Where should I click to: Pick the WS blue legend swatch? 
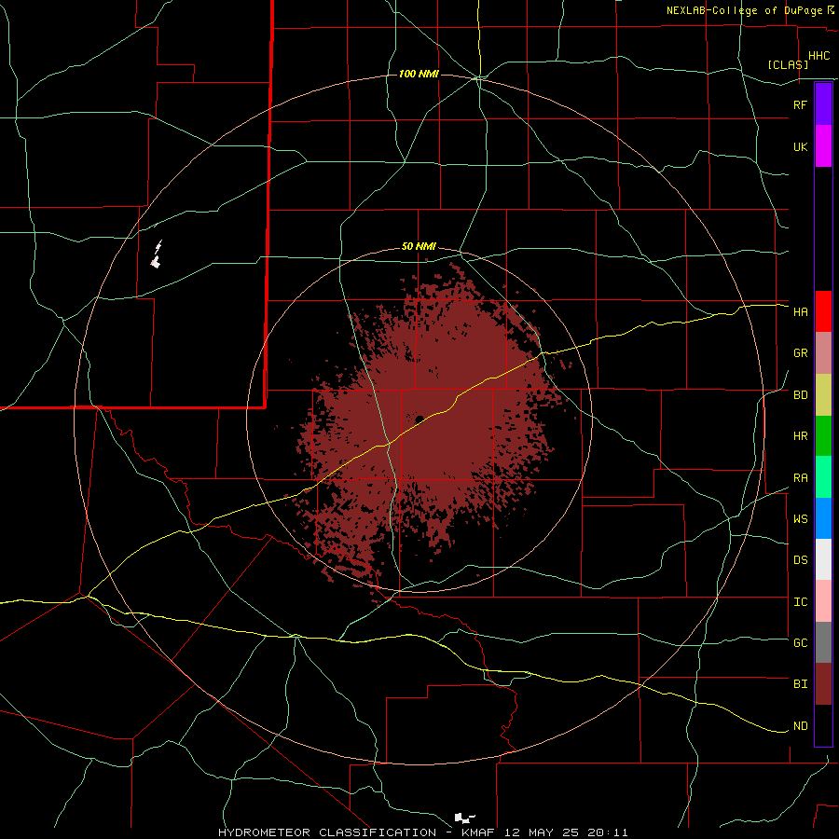click(823, 518)
